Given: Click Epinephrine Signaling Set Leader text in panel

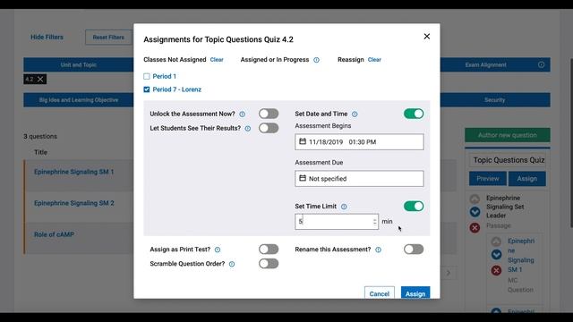Looking at the screenshot, I should click(505, 207).
